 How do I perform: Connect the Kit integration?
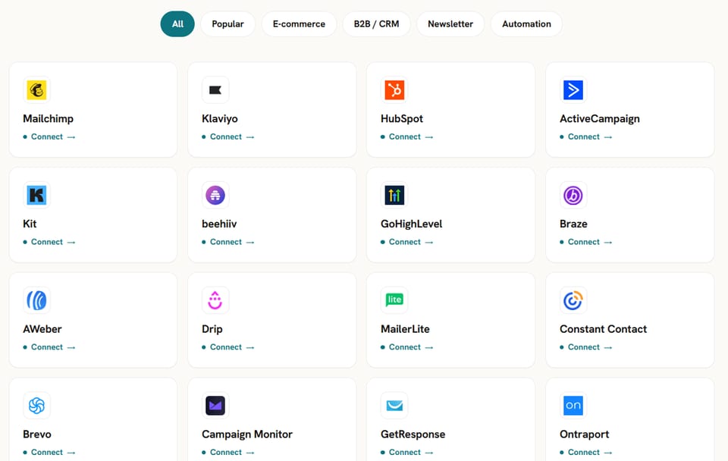coord(49,242)
